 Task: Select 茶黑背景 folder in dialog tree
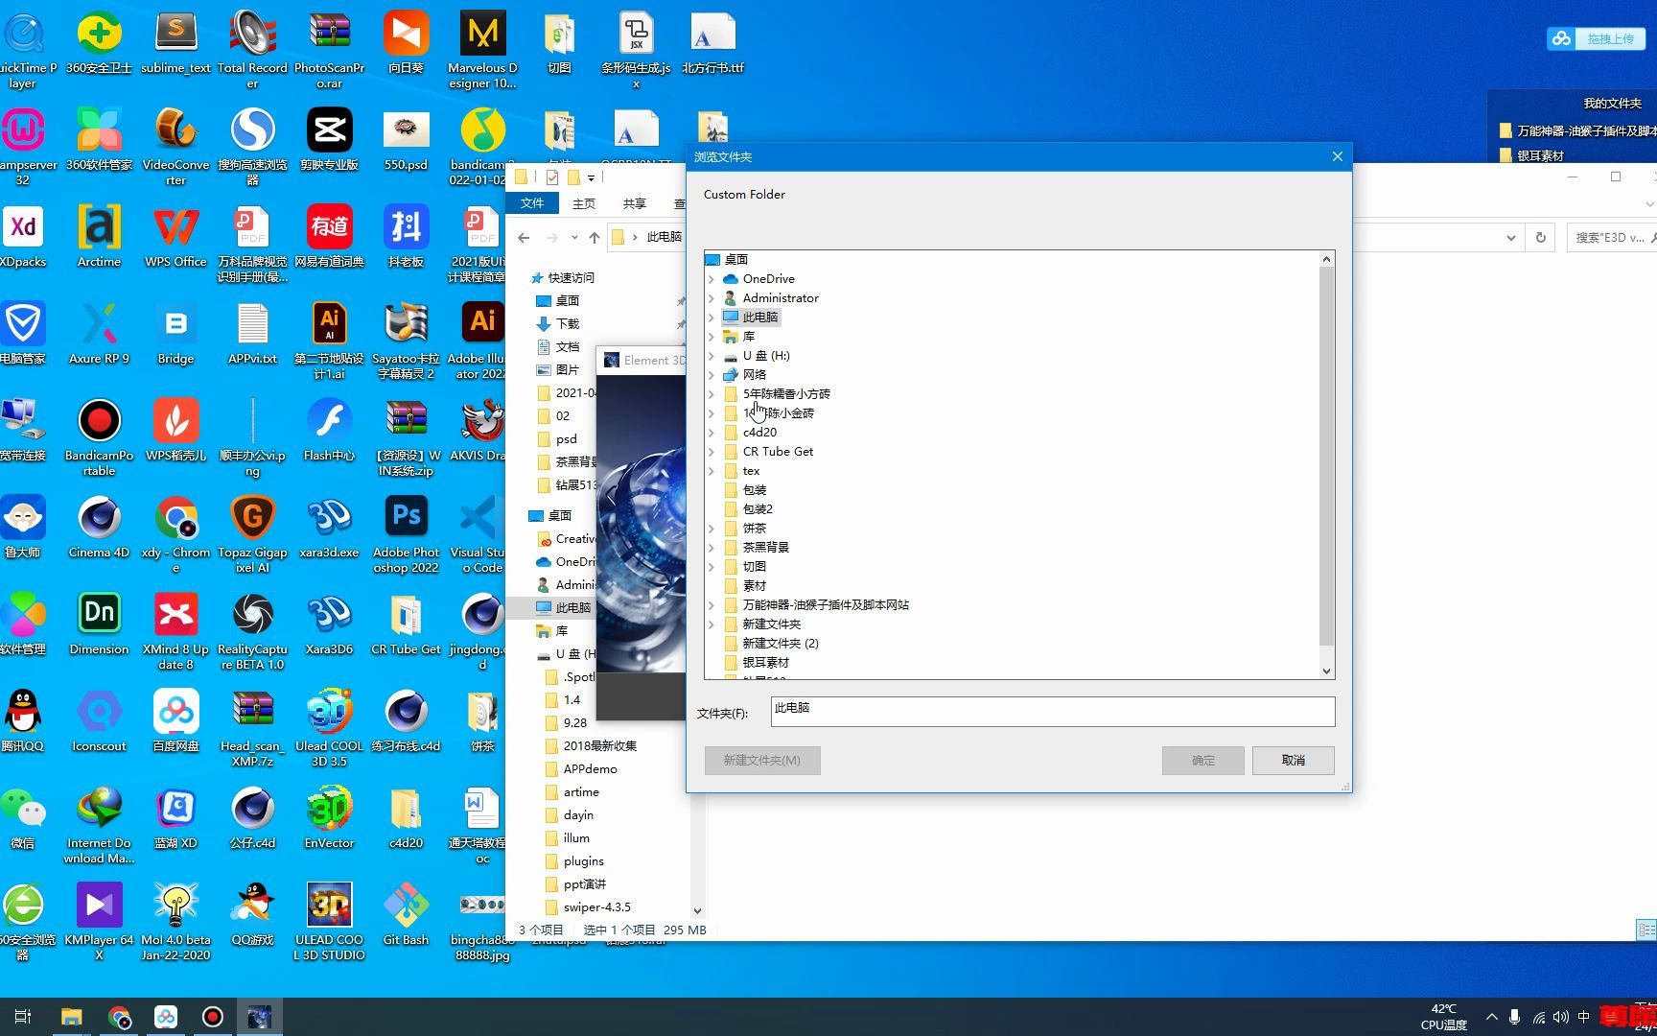(765, 548)
